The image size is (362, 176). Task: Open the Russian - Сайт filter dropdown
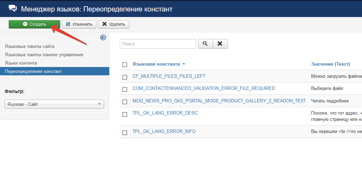tap(54, 104)
